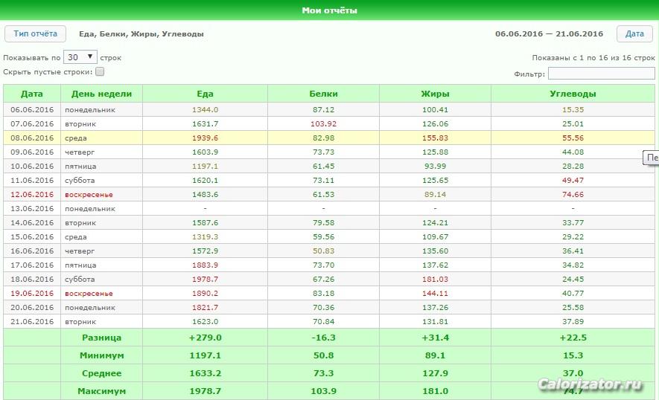
Task: Click the Жиры value 89.14
Action: click(435, 194)
